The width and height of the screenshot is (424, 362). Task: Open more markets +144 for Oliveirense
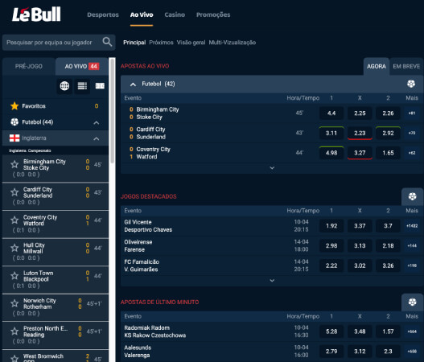(x=412, y=245)
